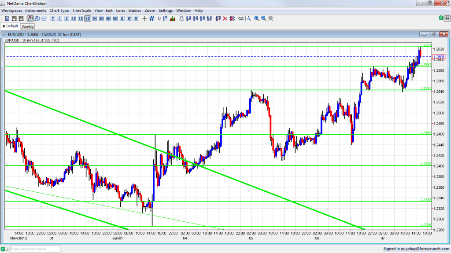Image resolution: width=451 pixels, height=253 pixels.
Task: Open the Zoom menu
Action: coord(150,11)
